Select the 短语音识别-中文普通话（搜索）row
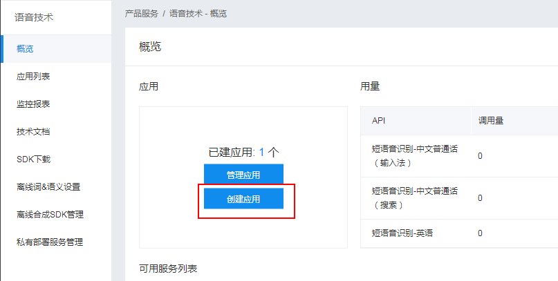558x281 pixels. [459, 198]
